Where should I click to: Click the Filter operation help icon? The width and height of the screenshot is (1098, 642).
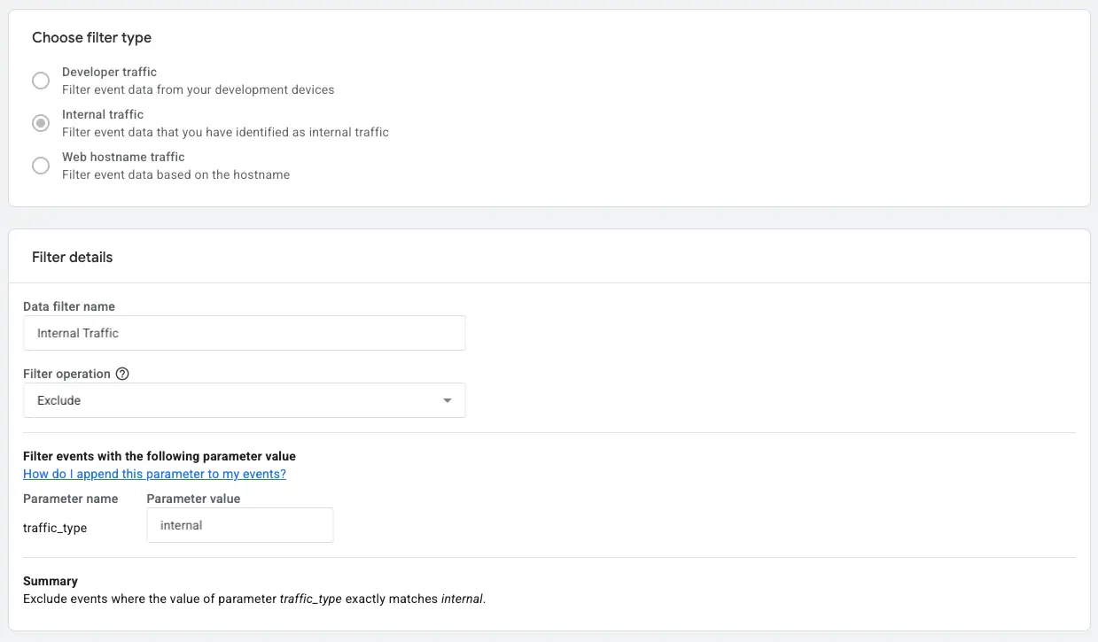click(122, 374)
